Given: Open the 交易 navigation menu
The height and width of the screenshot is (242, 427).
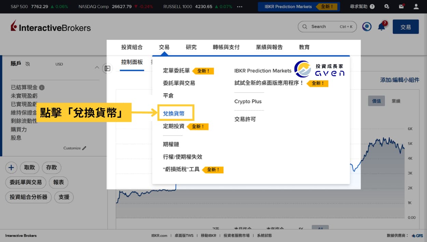Looking at the screenshot, I should 164,47.
